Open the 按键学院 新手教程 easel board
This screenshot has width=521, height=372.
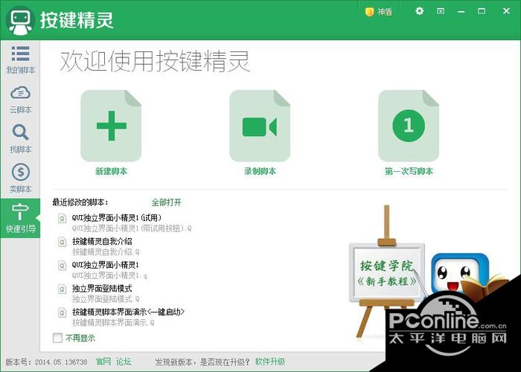387,273
